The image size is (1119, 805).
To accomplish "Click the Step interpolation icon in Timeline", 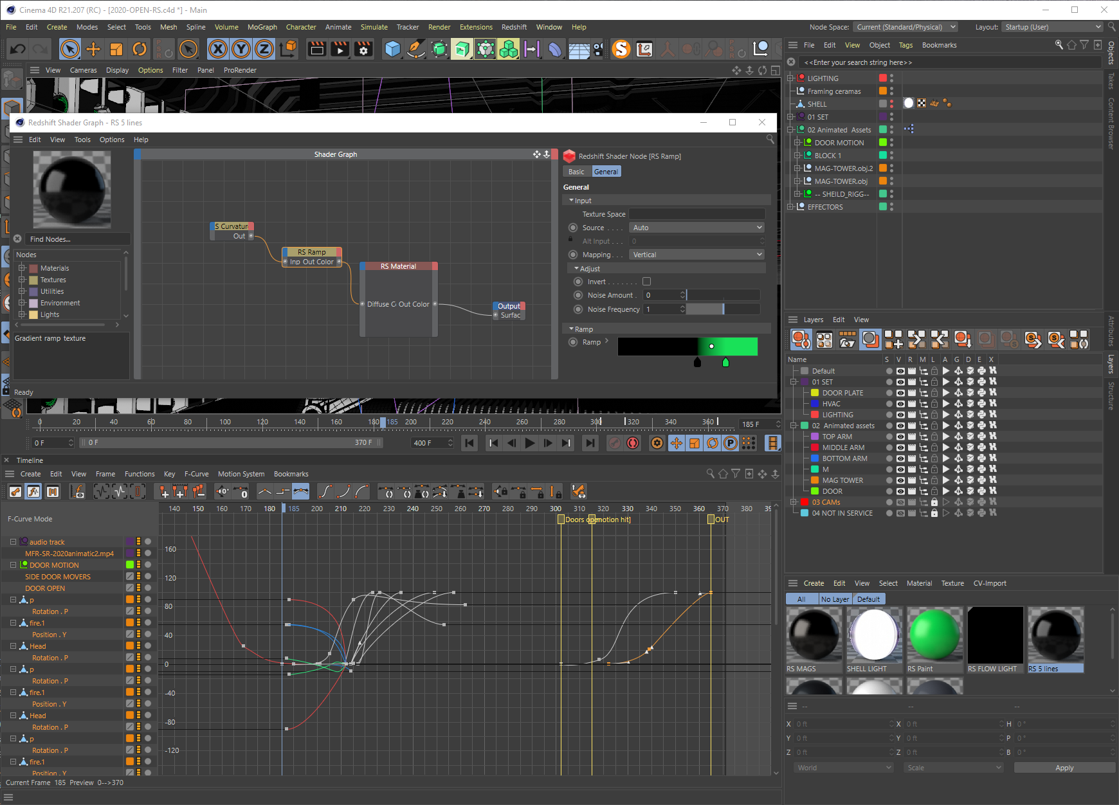I will click(283, 492).
